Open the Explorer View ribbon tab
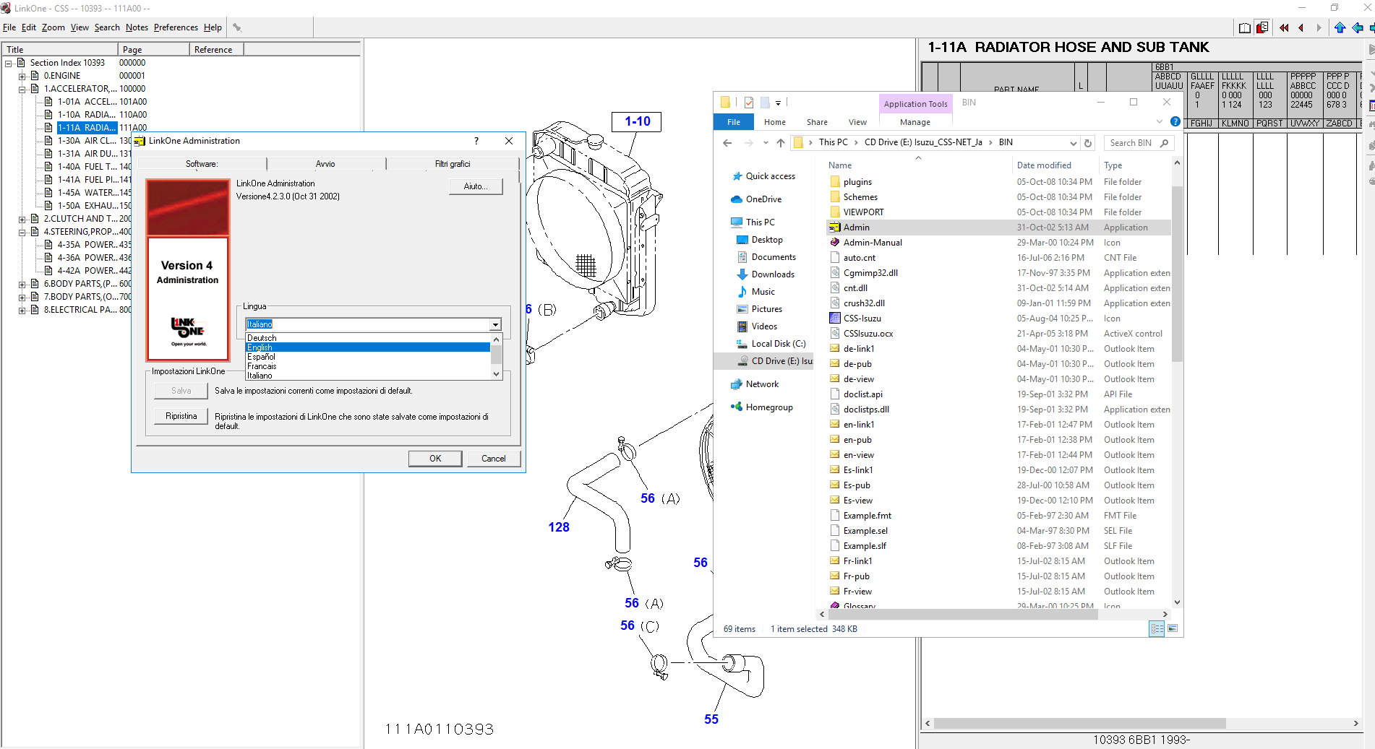Viewport: 1375px width, 749px height. 857,122
